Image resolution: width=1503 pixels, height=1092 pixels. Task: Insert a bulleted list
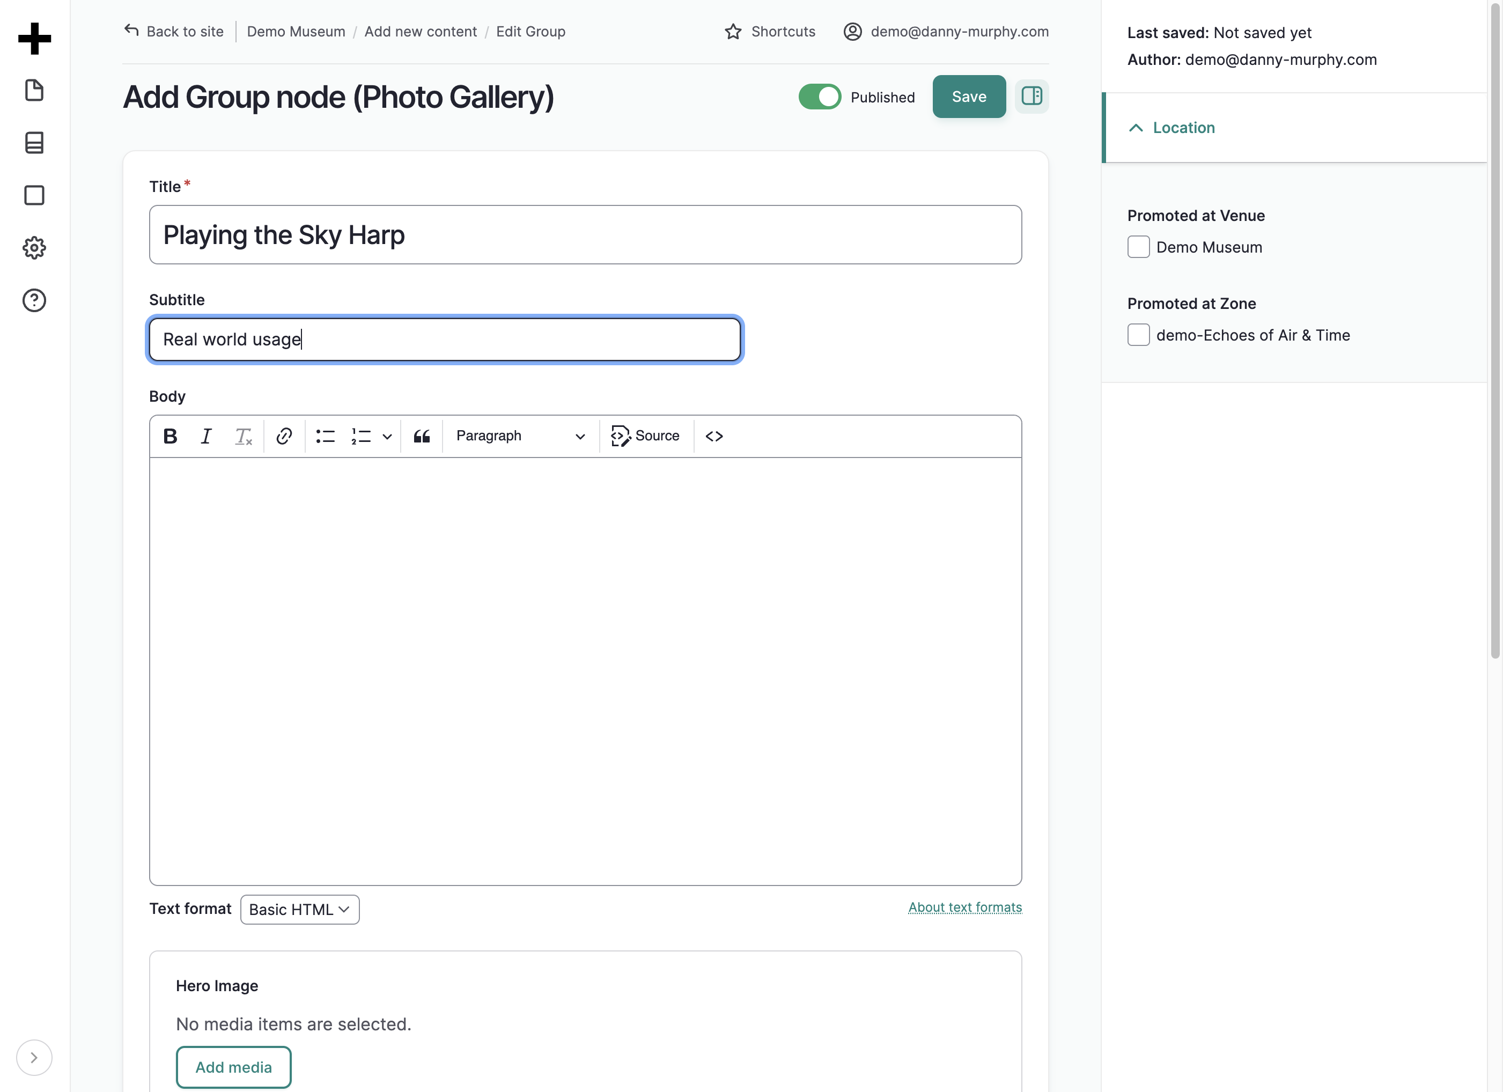click(x=326, y=436)
